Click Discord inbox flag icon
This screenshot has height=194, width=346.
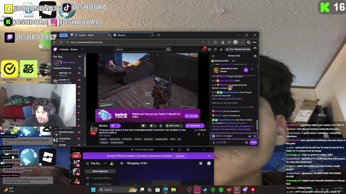coord(172,150)
